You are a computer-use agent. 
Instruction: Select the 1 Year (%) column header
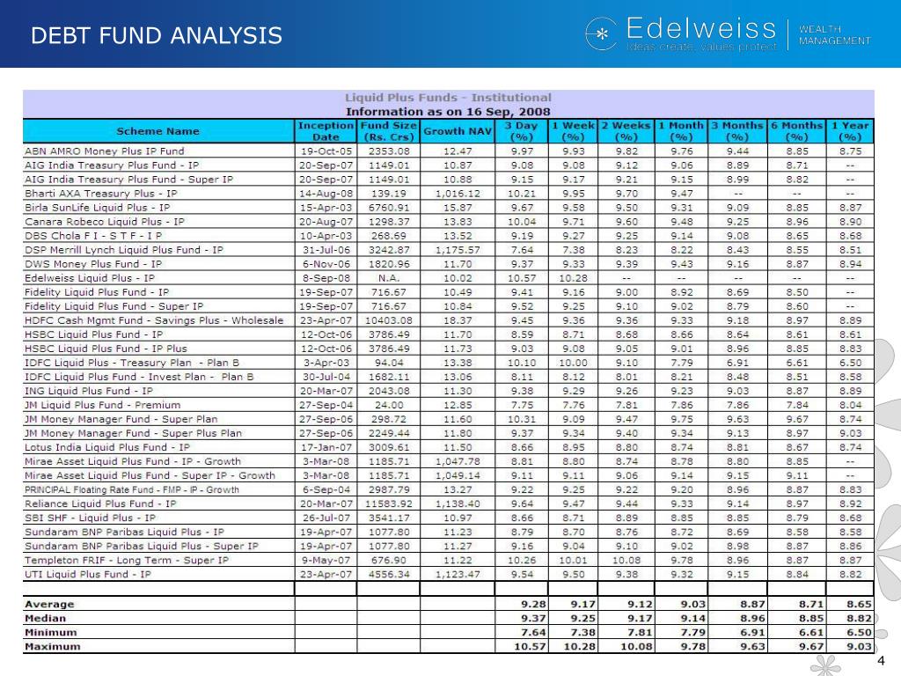pos(850,131)
